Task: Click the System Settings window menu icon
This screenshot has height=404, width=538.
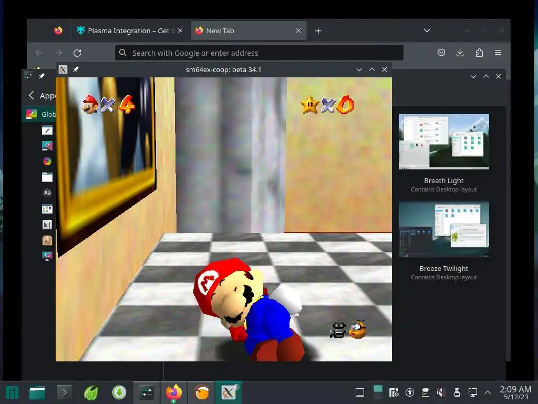Action: click(x=29, y=76)
